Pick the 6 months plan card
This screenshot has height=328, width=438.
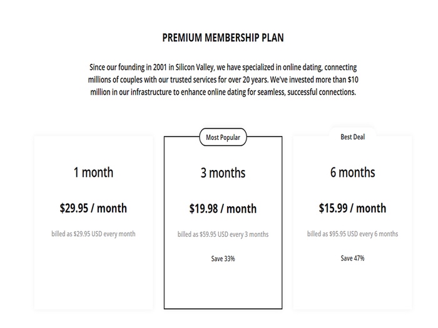[x=352, y=222]
